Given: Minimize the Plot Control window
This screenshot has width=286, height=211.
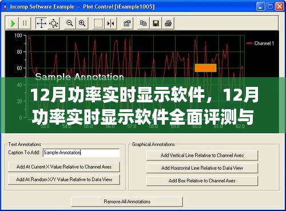Looking at the screenshot, I should [x=261, y=7].
